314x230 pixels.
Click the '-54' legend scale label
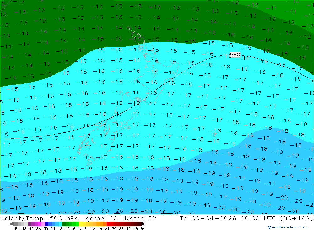[16, 229]
